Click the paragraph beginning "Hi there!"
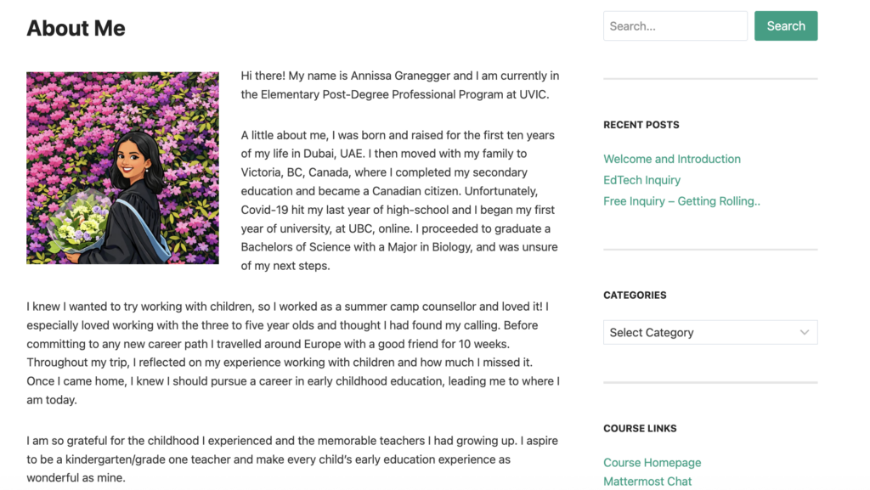 (x=399, y=85)
